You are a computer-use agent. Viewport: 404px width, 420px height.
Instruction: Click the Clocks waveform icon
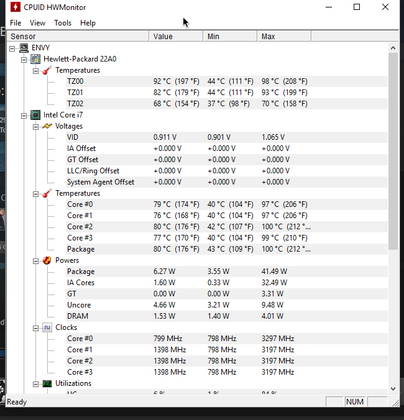(47, 327)
